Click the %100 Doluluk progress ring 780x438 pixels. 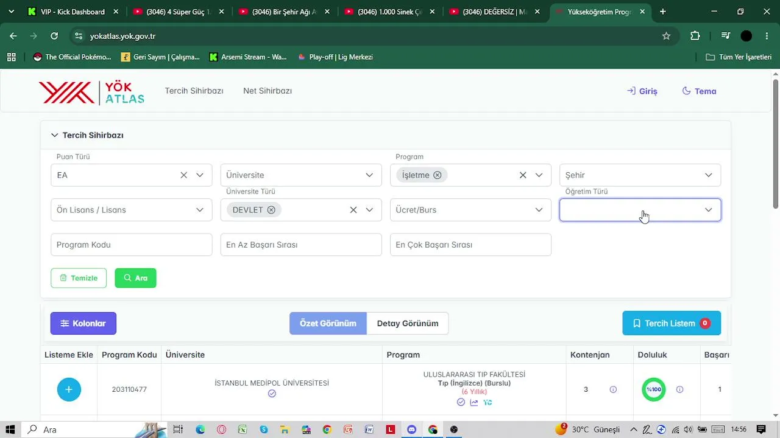tap(654, 389)
